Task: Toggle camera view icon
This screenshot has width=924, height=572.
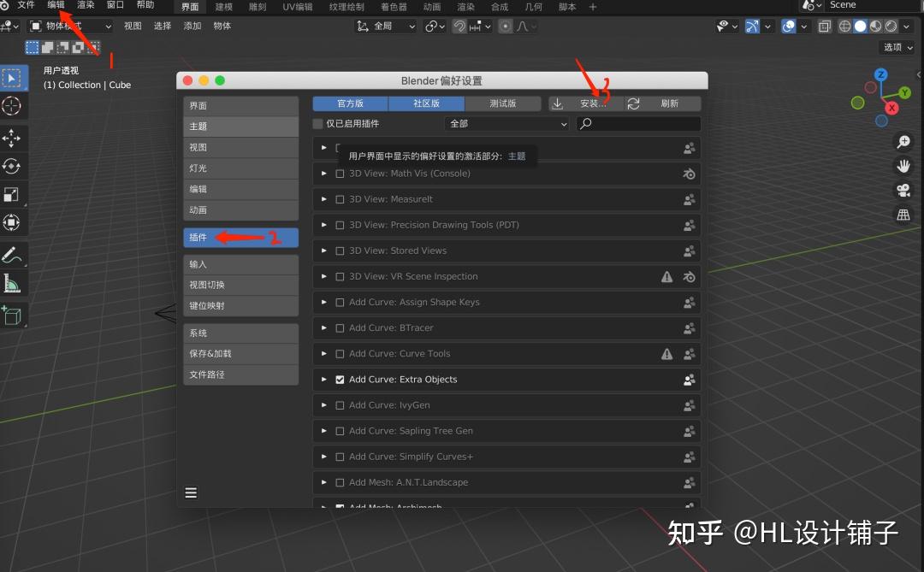Action: point(903,191)
